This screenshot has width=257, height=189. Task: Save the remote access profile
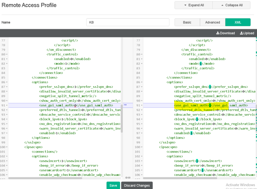113,185
